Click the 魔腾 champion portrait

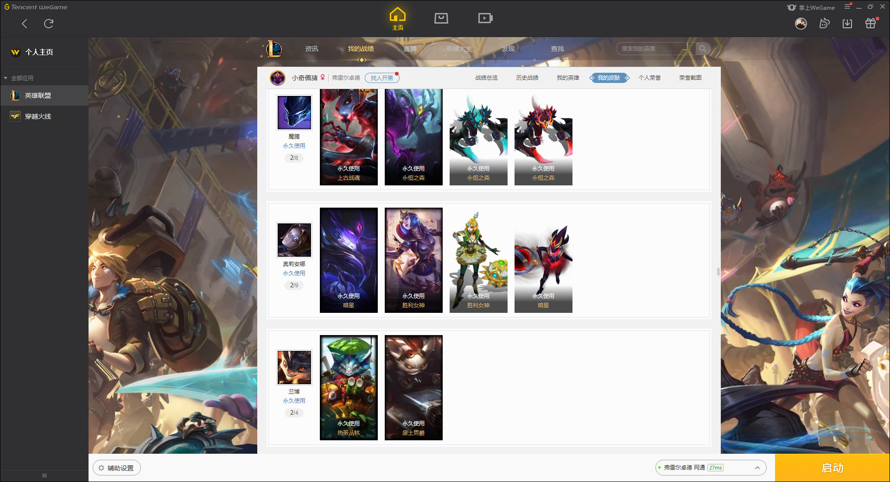point(294,113)
